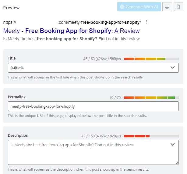Click the Permalink length indicator bar

pyautogui.click(x=151, y=98)
